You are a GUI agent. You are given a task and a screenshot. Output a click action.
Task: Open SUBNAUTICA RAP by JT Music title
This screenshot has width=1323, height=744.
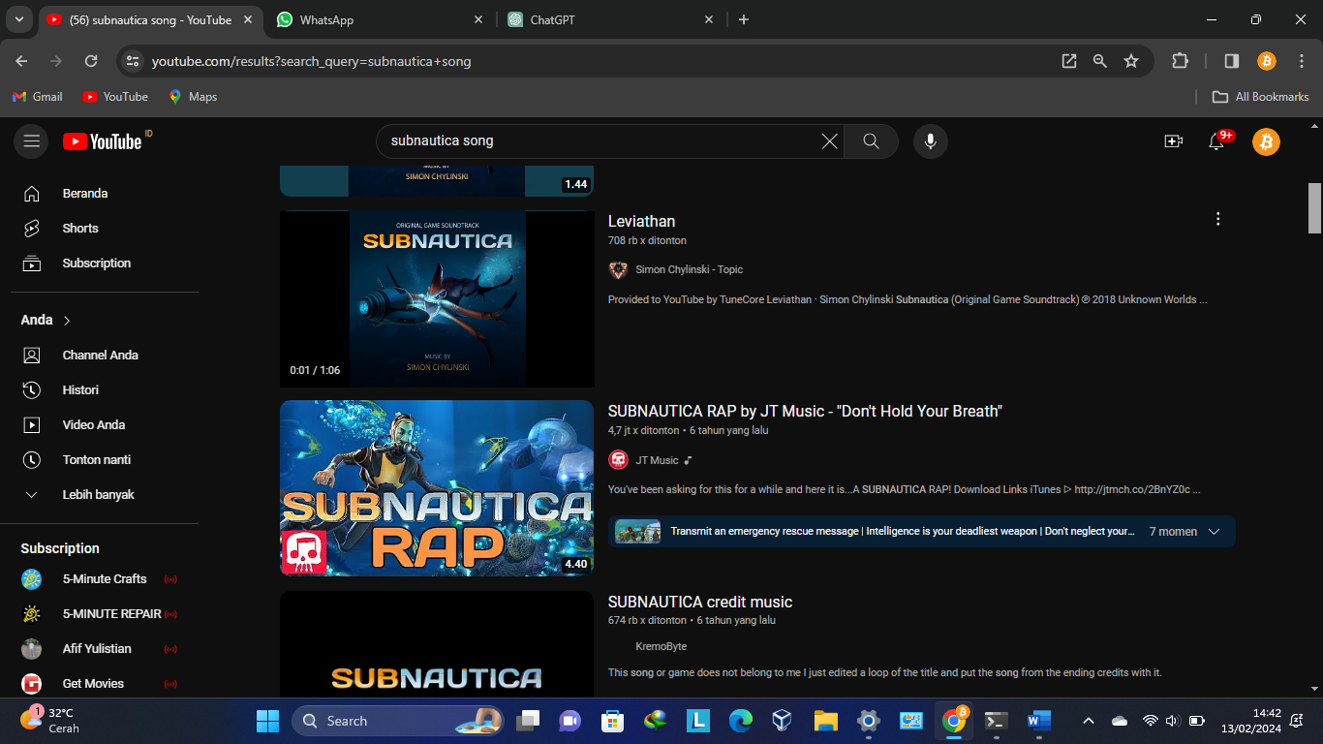[x=805, y=411]
